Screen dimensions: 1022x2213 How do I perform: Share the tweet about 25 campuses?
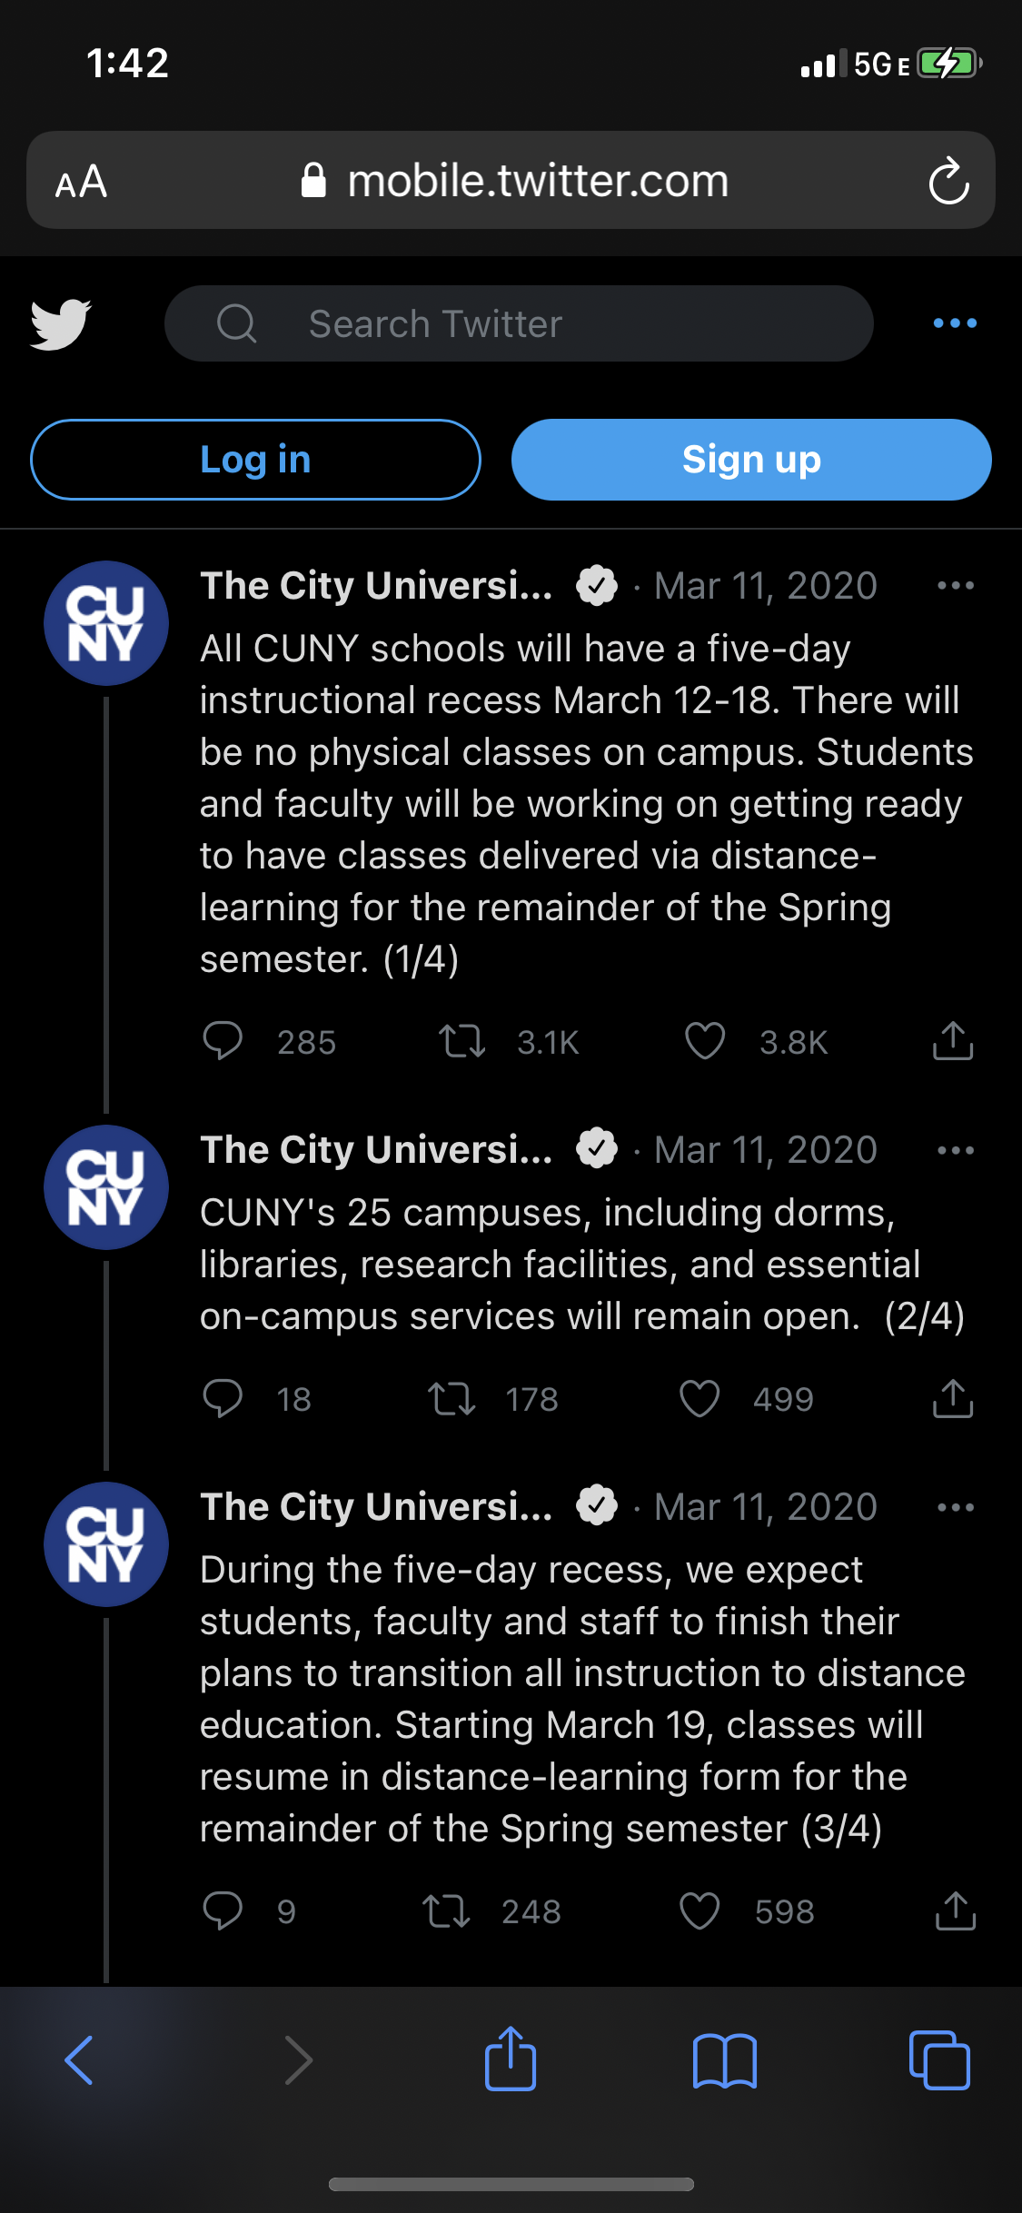coord(952,1398)
